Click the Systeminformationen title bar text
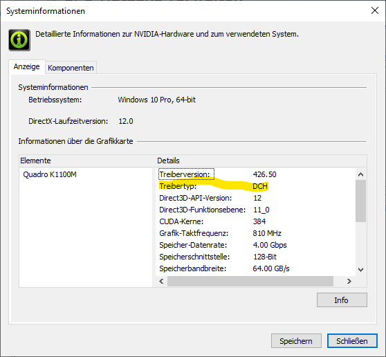This screenshot has height=357, width=386. [x=46, y=11]
